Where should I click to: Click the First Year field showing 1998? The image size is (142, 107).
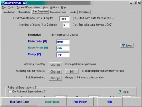(x=64, y=19)
